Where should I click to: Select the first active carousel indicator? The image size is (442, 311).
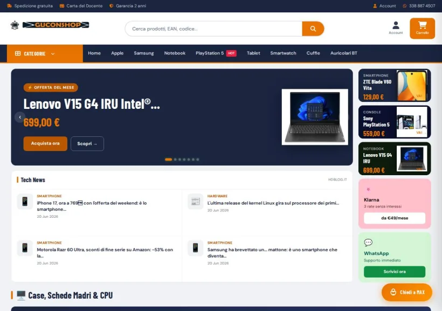pyautogui.click(x=168, y=160)
